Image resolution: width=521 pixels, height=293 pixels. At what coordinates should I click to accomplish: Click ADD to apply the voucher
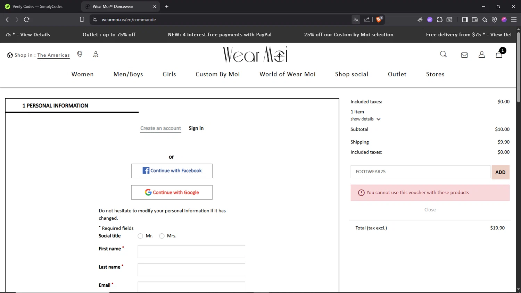[x=501, y=172]
